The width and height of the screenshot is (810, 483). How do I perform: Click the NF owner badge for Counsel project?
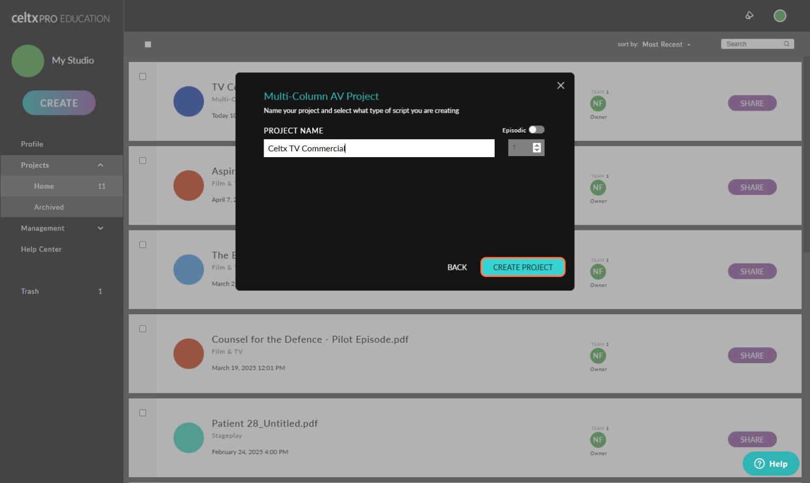point(598,356)
